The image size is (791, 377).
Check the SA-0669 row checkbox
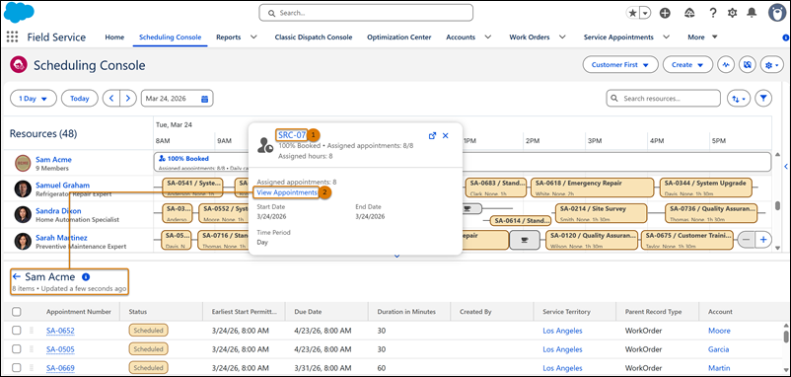click(x=17, y=368)
